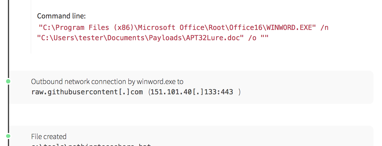Click the "File created" event heading
The height and width of the screenshot is (146, 382).
point(49,137)
